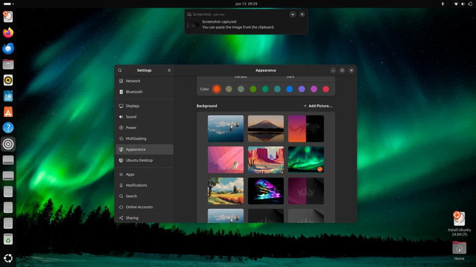
Task: Select the Multitasking settings panel
Action: point(136,138)
